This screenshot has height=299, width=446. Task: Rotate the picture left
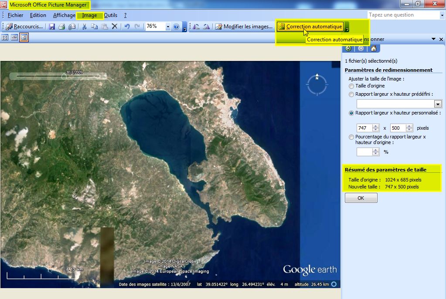(x=196, y=27)
